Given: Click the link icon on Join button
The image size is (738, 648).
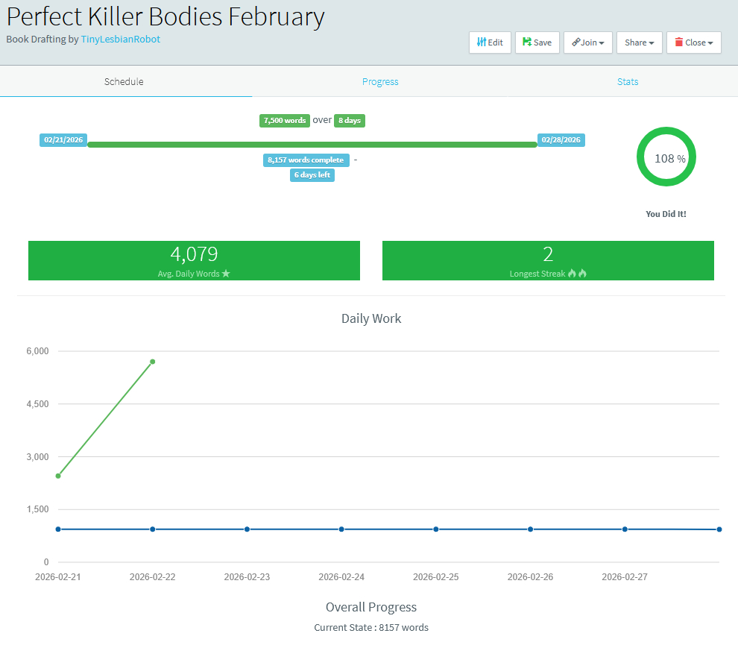Looking at the screenshot, I should (575, 43).
